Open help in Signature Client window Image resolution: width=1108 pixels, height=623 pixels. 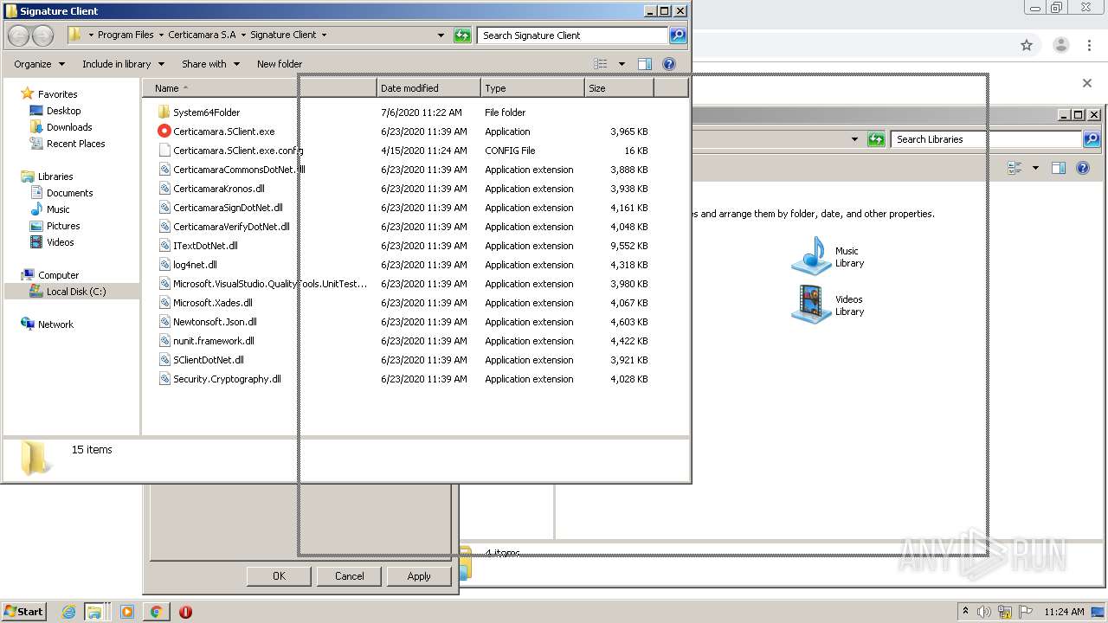668,64
